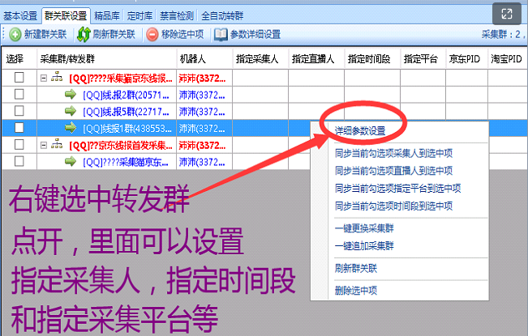This screenshot has width=528, height=336.
Task: Click the book icon for 参数详细设置
Action: tap(219, 34)
